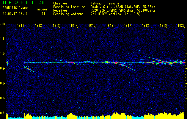
Task: Click the 1612 time marker
Action: coord(38,26)
